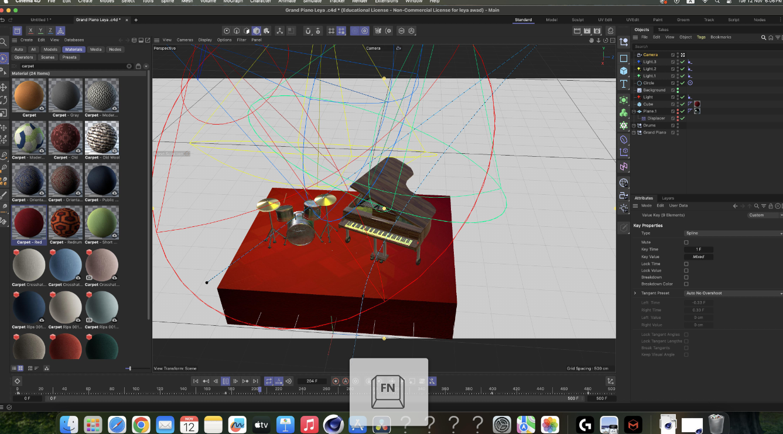Click the Text spline tool icon
Screen dimensions: 783x434
(x=624, y=84)
